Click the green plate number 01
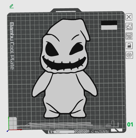Screen dimensions: 136x138 tap(130, 124)
